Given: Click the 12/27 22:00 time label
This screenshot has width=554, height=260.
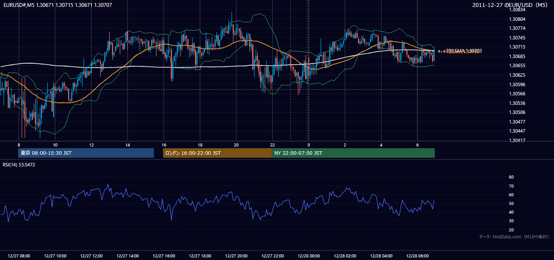Looking at the screenshot, I should (x=273, y=256).
